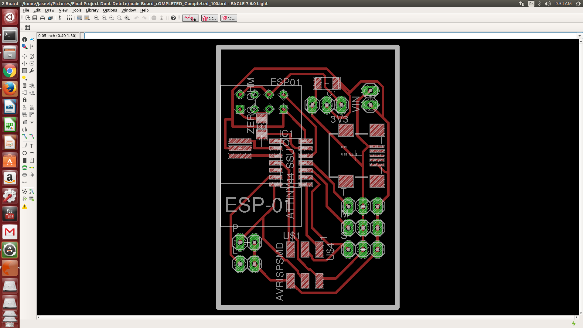Click the Zoom out magnifier

click(112, 18)
